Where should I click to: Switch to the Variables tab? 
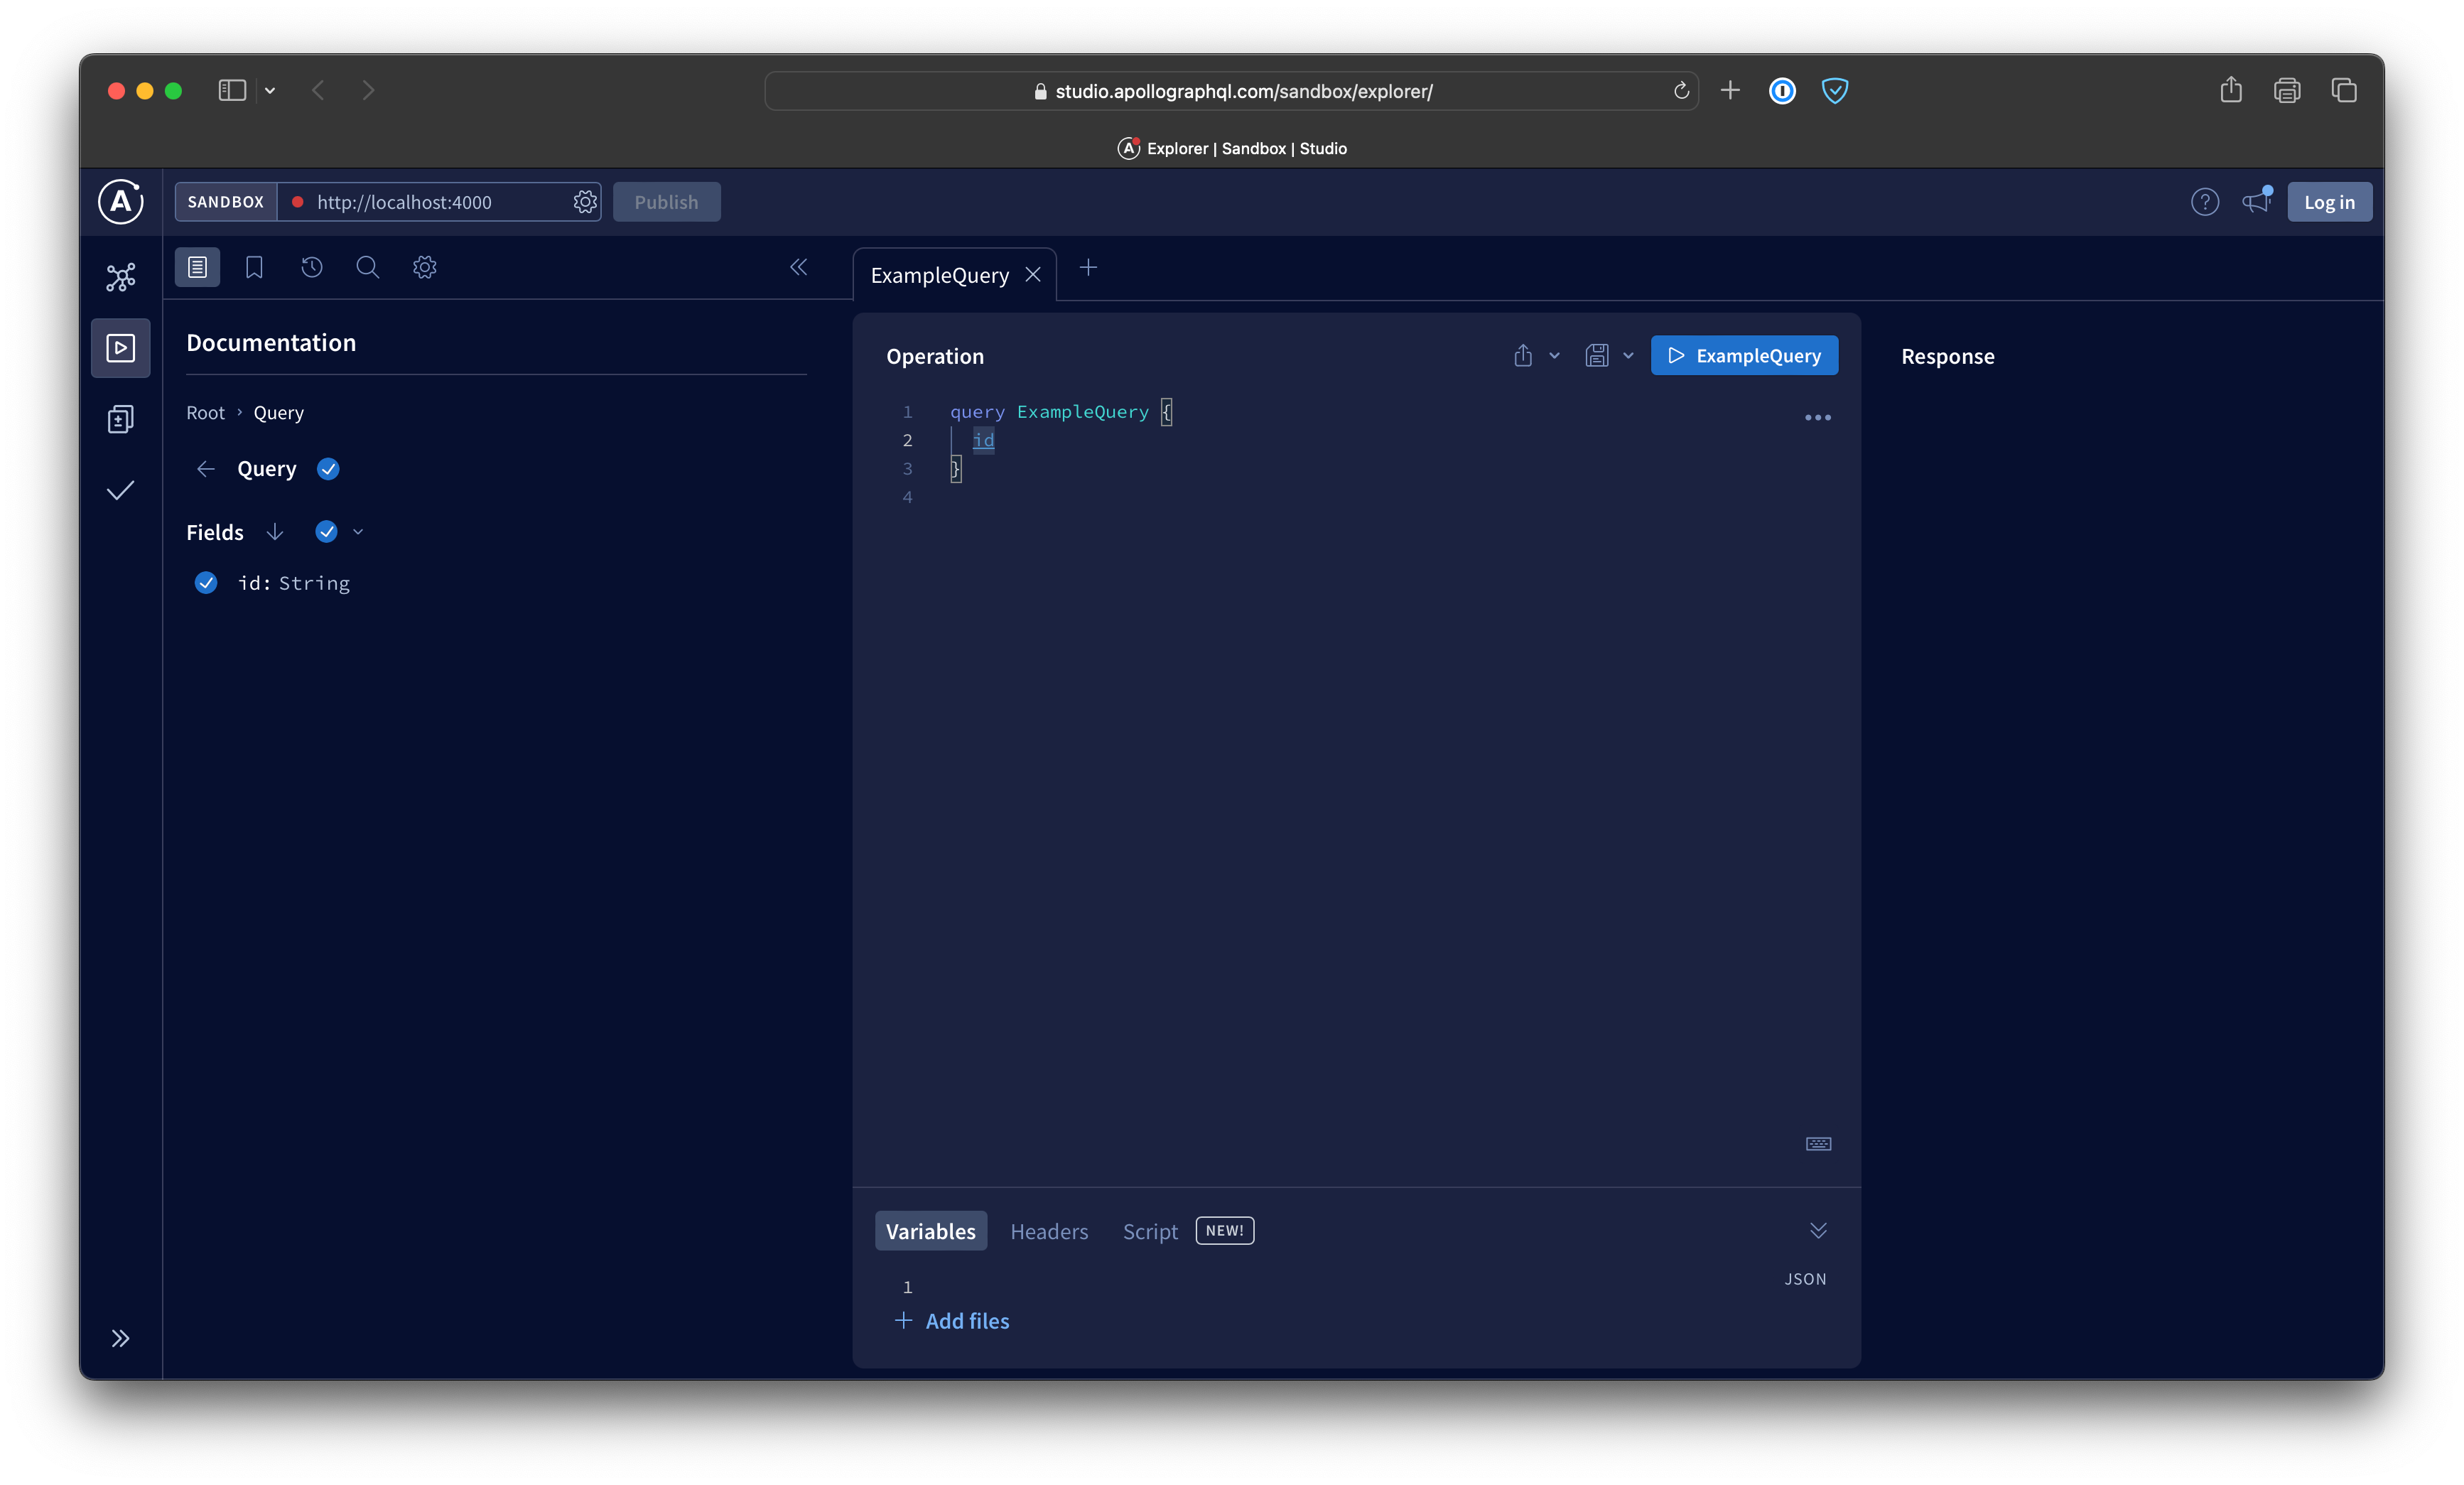click(x=931, y=1231)
